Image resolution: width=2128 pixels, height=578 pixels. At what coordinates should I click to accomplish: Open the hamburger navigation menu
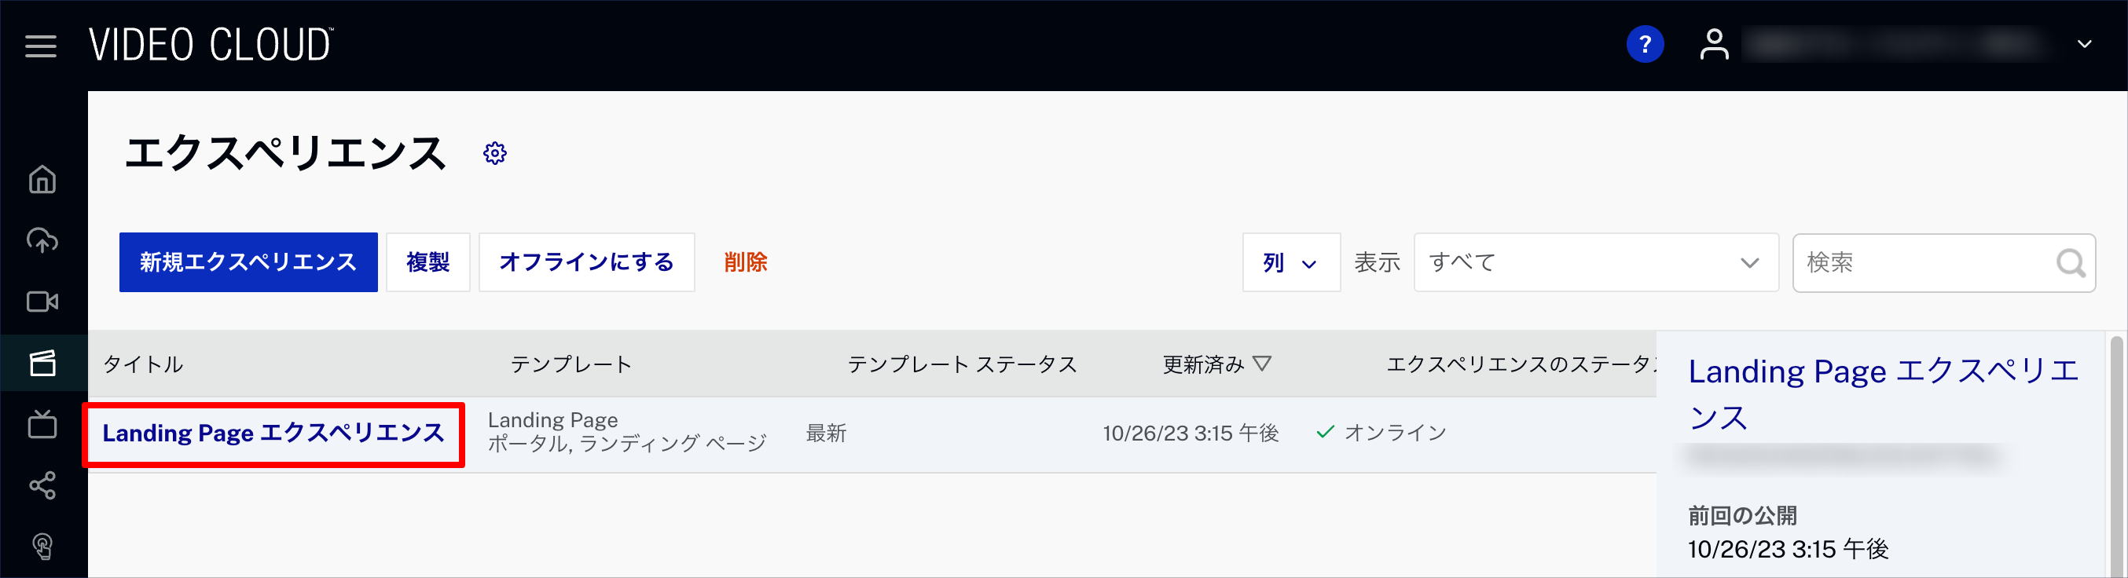point(41,46)
